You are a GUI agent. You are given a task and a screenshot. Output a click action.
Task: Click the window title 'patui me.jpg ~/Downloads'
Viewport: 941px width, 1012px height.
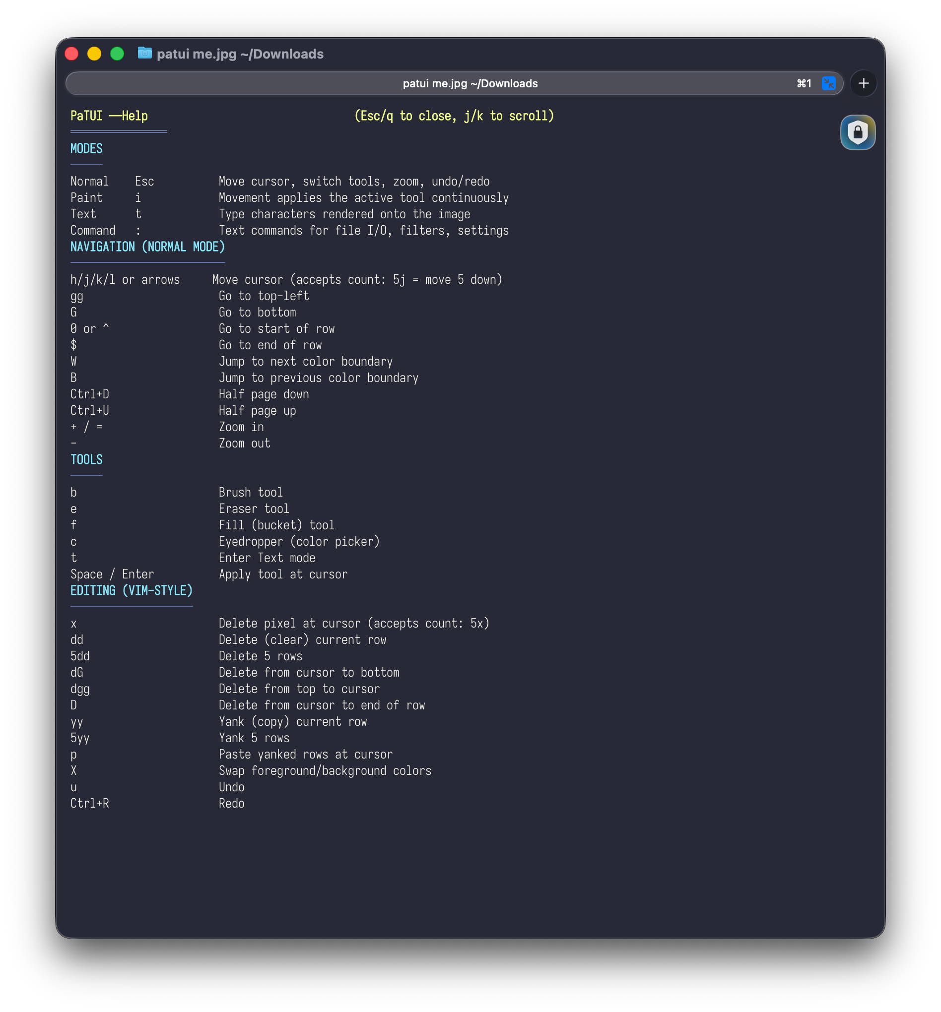(240, 54)
